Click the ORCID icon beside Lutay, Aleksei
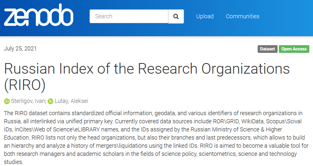 tap(50, 101)
